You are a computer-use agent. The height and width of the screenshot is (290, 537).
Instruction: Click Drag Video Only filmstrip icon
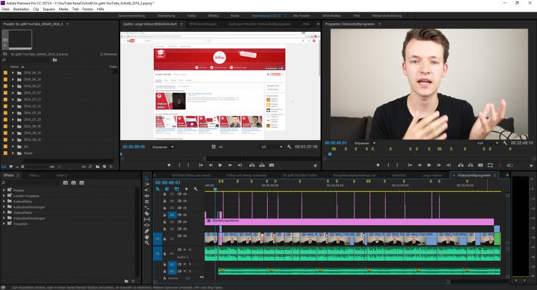tap(214, 147)
